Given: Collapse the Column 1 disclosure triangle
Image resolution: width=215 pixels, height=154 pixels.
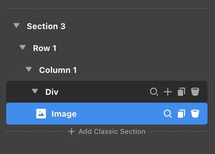Looking at the screenshot, I should point(29,69).
